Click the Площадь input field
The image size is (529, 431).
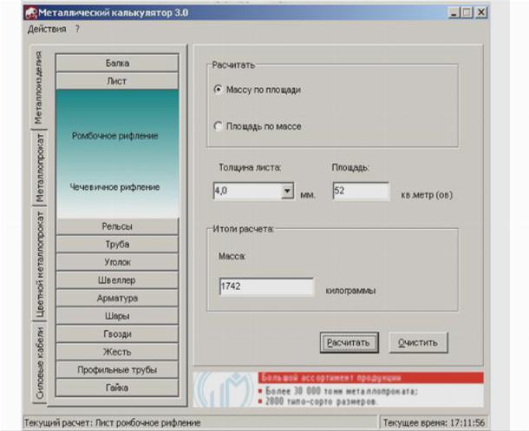point(360,192)
